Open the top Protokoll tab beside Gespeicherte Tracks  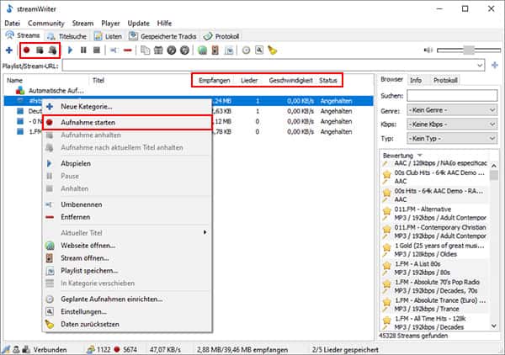pyautogui.click(x=221, y=36)
